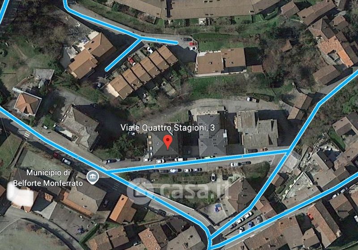
Task: Click the red location pin marker
Action: coord(168,142)
